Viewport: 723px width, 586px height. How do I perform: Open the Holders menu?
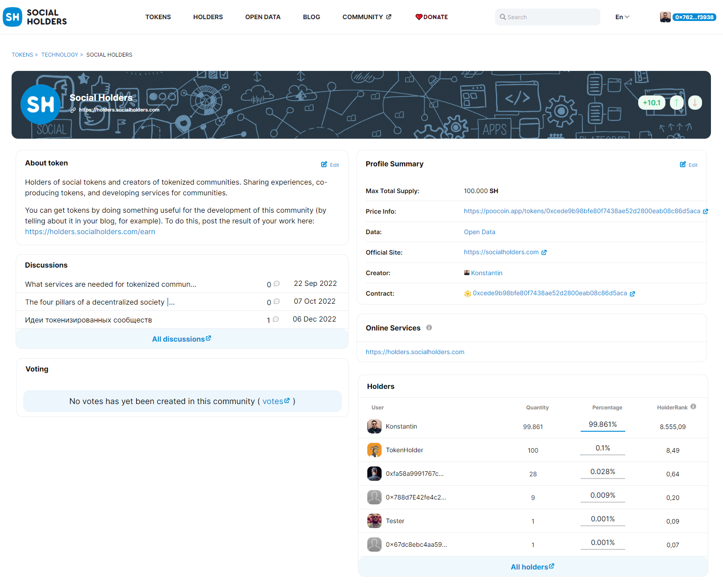coord(208,17)
